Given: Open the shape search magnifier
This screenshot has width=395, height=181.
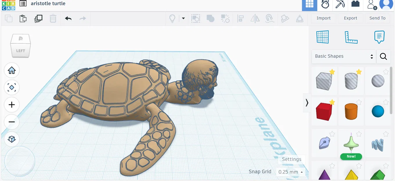Looking at the screenshot, I should [x=383, y=56].
